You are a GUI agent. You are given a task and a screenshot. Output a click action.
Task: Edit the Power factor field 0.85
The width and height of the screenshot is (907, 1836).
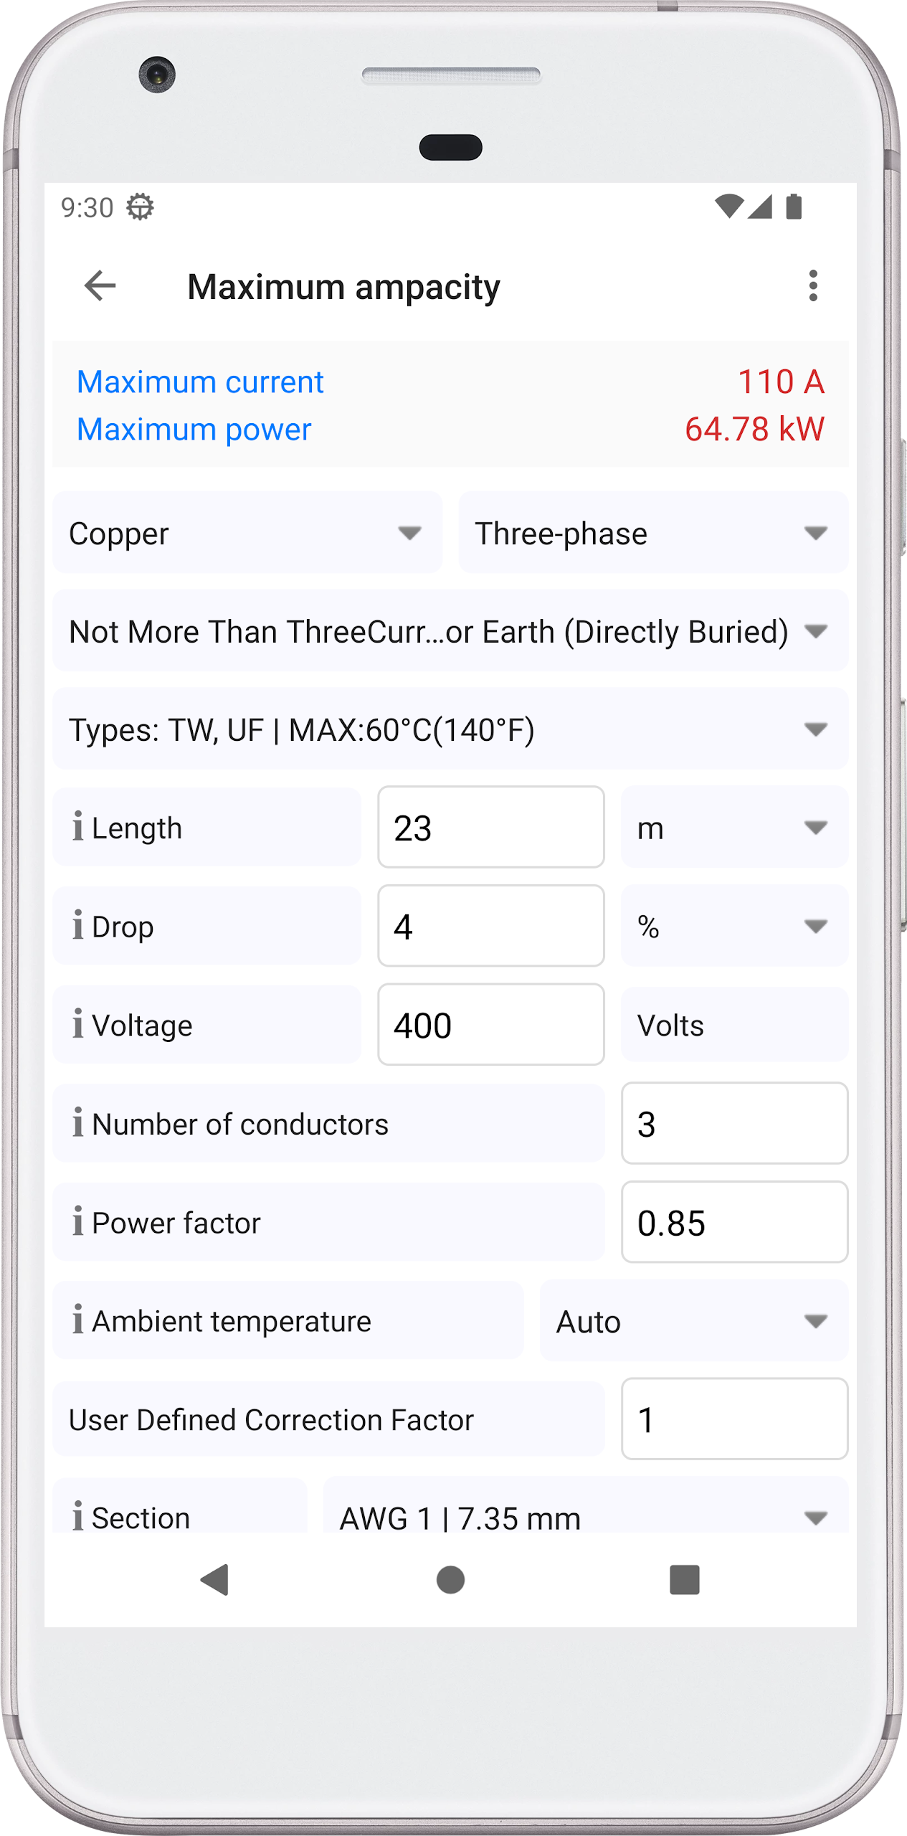tap(734, 1222)
